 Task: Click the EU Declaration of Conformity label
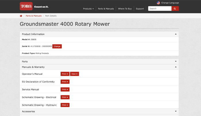pyautogui.click(x=38, y=82)
